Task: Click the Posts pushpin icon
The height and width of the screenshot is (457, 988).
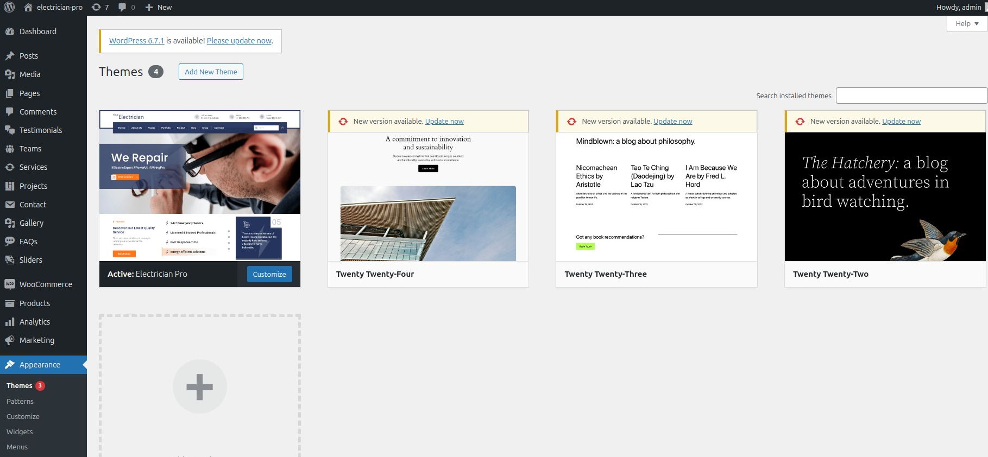Action: 10,56
